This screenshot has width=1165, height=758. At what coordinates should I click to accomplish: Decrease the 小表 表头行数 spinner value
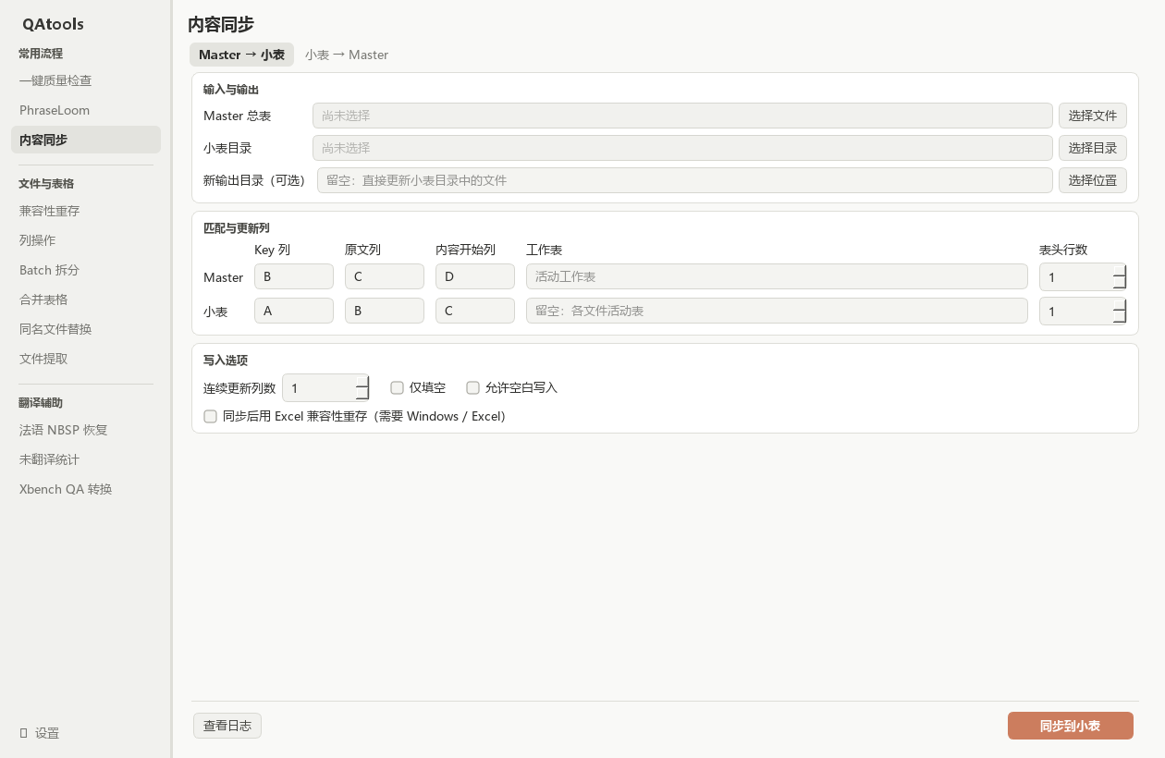pos(1120,317)
